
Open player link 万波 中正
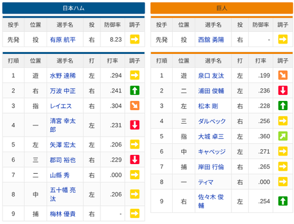tap(62, 91)
